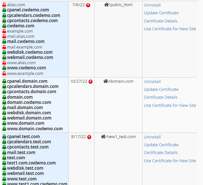Uninstall the /domain.com certificate
Image resolution: width=203 pixels, height=185 pixels.
152,82
